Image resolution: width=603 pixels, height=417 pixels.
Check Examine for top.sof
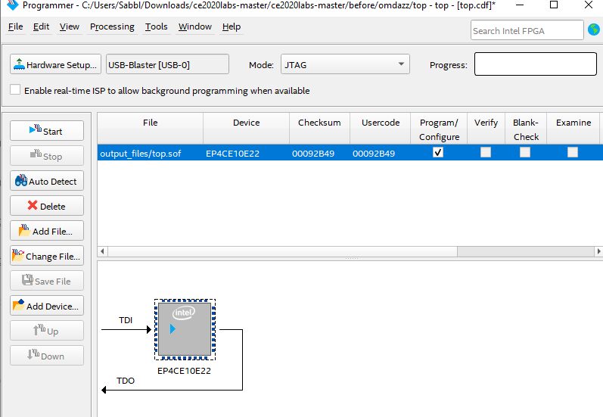click(x=573, y=152)
